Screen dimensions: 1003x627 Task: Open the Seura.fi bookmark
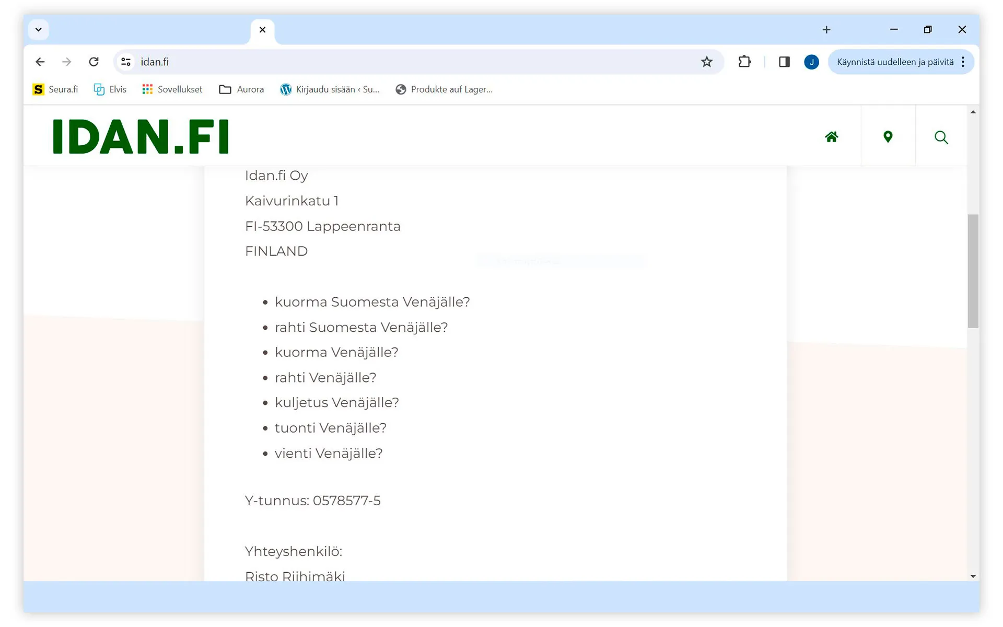point(55,89)
